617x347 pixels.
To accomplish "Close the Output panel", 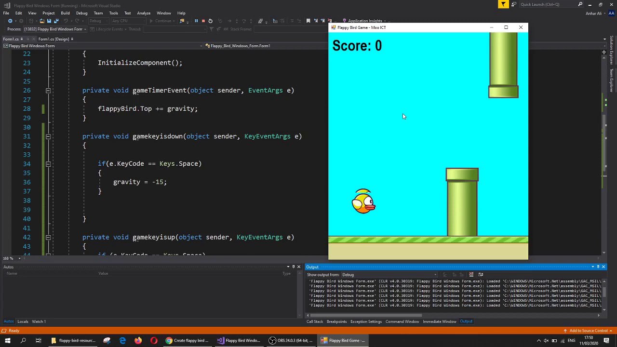I will click(603, 267).
